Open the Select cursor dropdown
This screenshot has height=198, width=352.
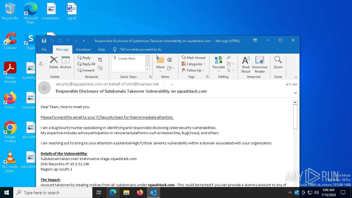click(x=230, y=70)
